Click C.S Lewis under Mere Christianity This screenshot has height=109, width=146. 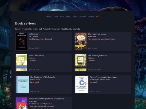32,58
